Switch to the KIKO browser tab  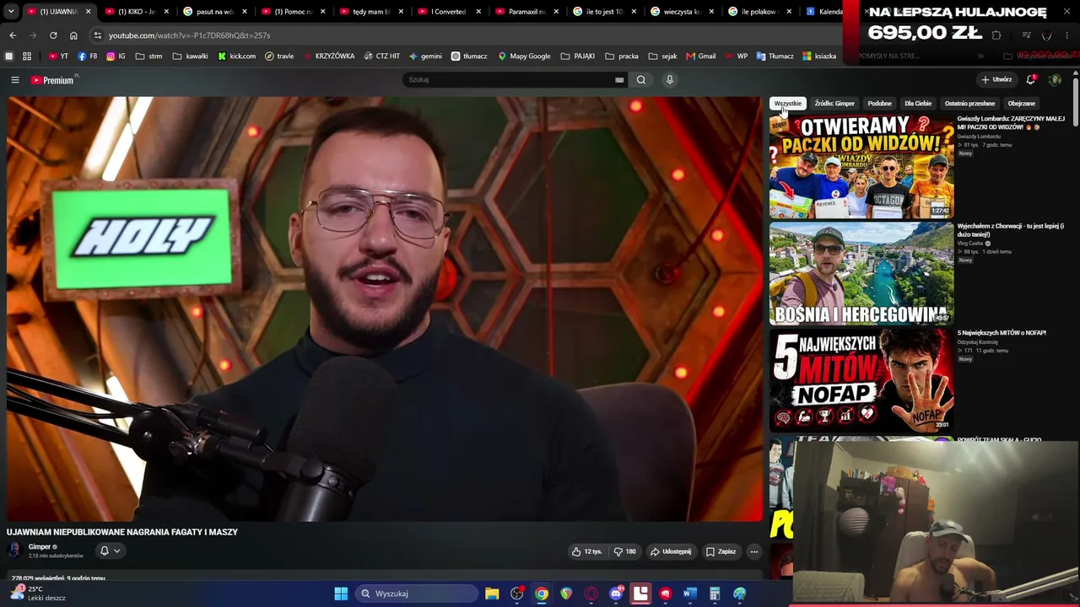[135, 12]
